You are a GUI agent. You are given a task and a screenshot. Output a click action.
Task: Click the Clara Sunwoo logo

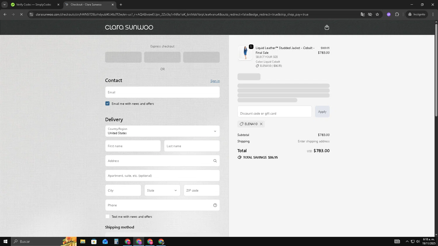[129, 27]
